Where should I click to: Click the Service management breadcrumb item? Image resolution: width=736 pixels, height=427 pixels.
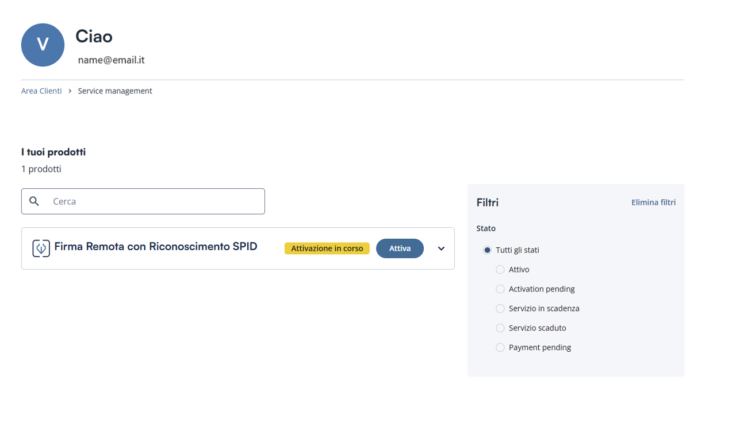pyautogui.click(x=115, y=91)
